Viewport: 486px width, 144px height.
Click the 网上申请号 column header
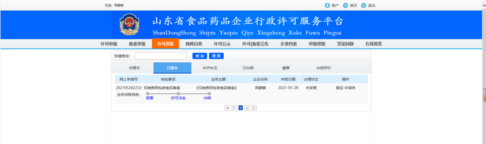click(x=129, y=79)
